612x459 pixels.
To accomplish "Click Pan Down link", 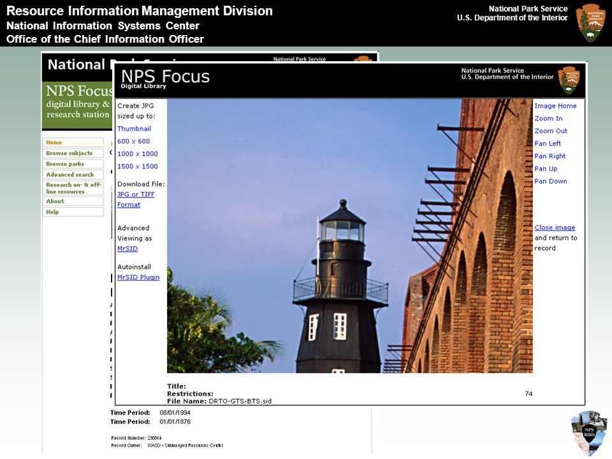I will pos(551,181).
